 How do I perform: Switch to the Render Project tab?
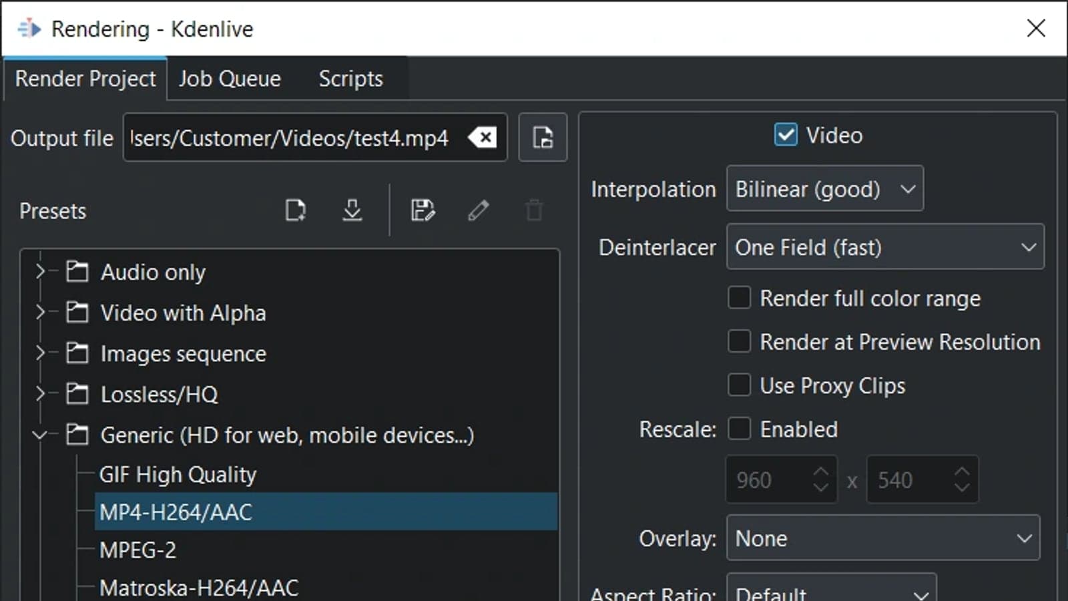coord(85,79)
